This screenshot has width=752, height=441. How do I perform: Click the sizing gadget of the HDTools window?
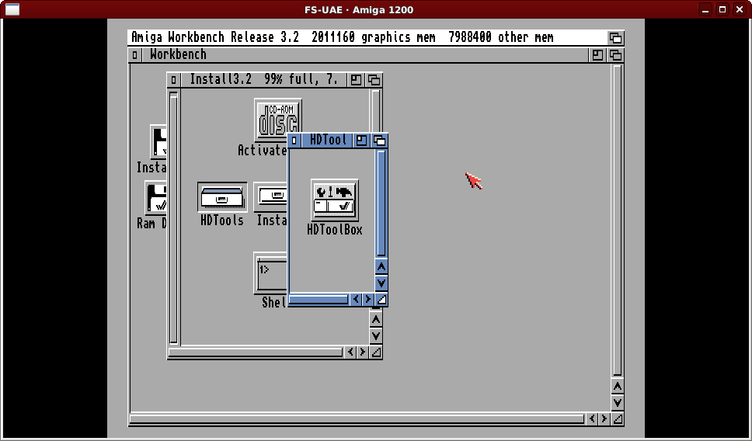pyautogui.click(x=381, y=300)
